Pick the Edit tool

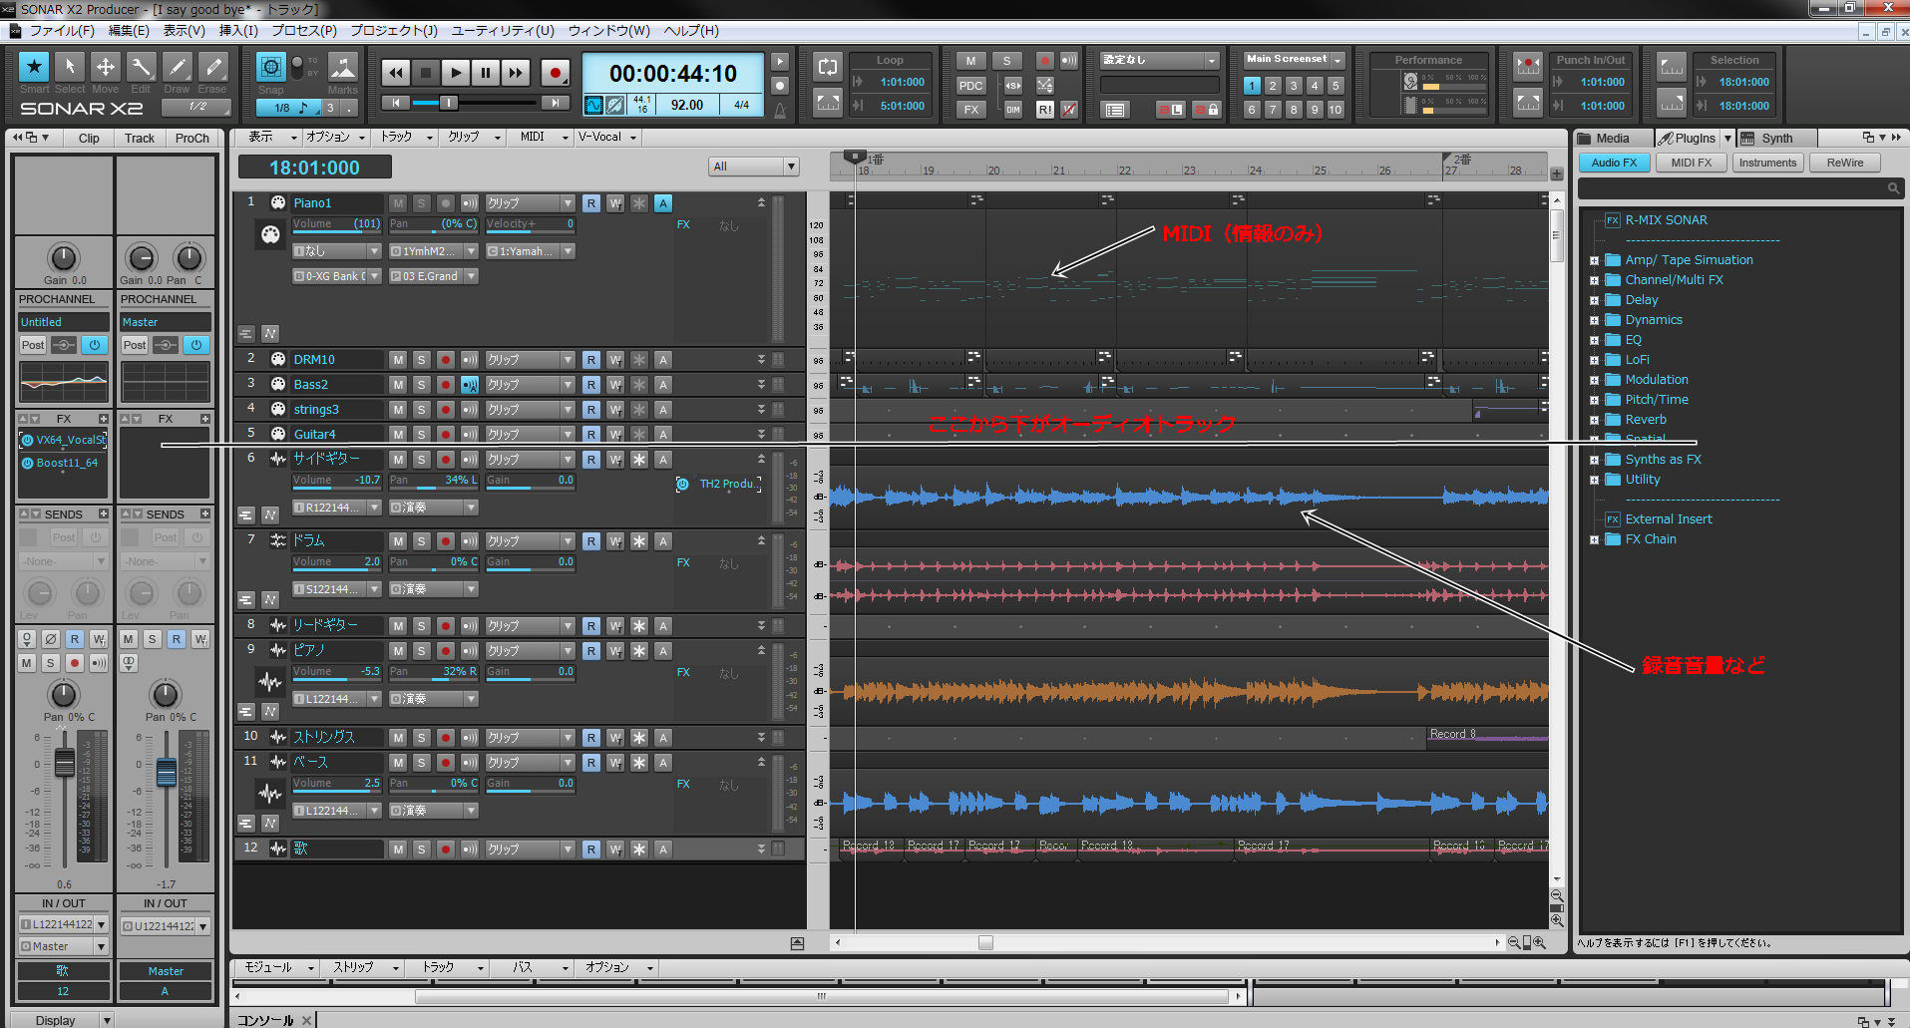(142, 67)
